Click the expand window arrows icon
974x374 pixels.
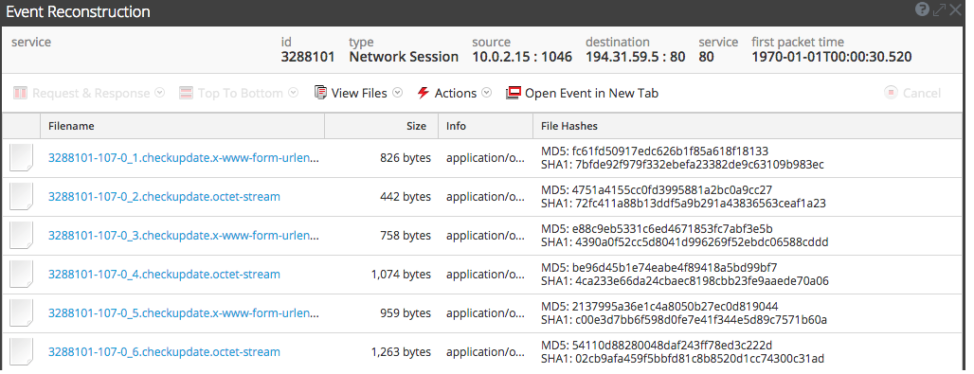(x=939, y=9)
